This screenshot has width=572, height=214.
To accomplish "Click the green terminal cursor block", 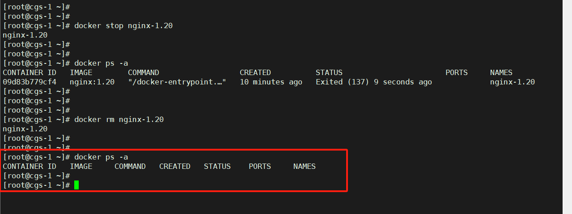I will (x=76, y=185).
